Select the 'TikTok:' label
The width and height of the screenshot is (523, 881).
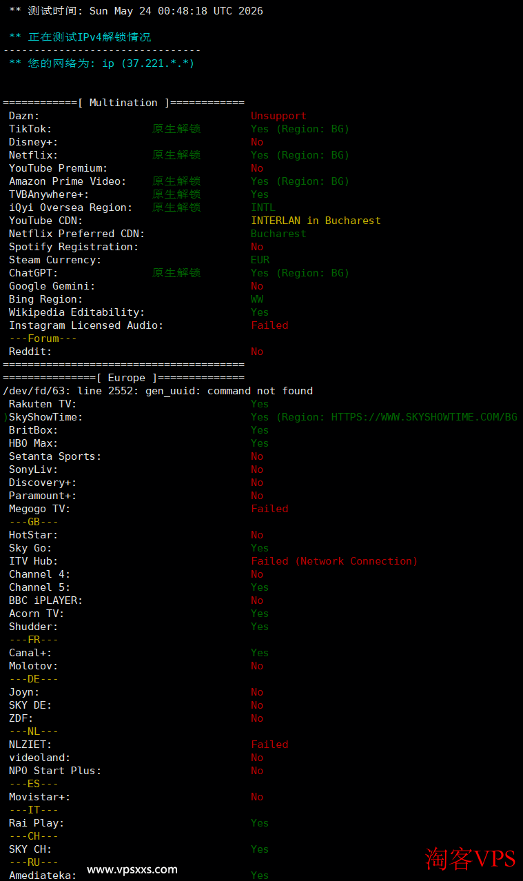pos(30,129)
